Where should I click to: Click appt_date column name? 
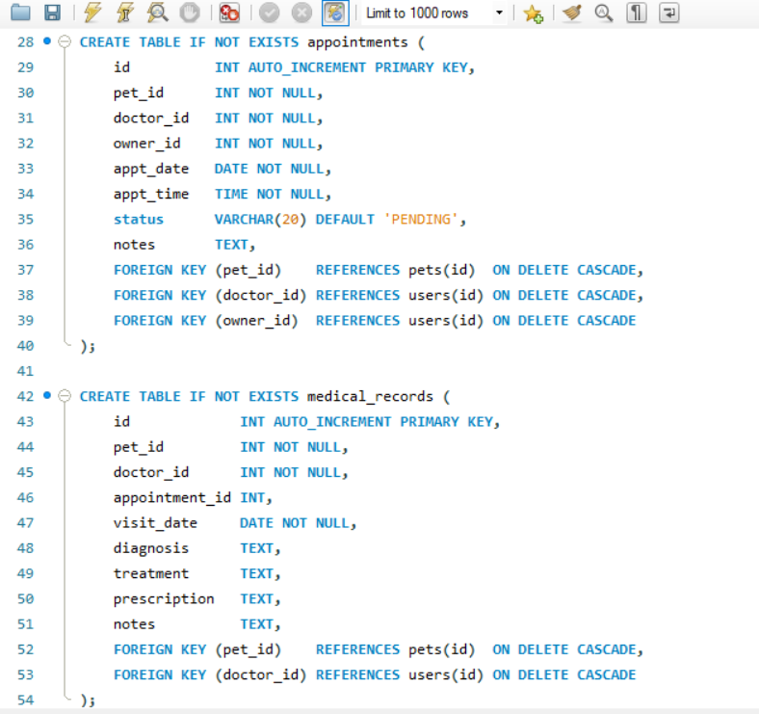tap(151, 169)
